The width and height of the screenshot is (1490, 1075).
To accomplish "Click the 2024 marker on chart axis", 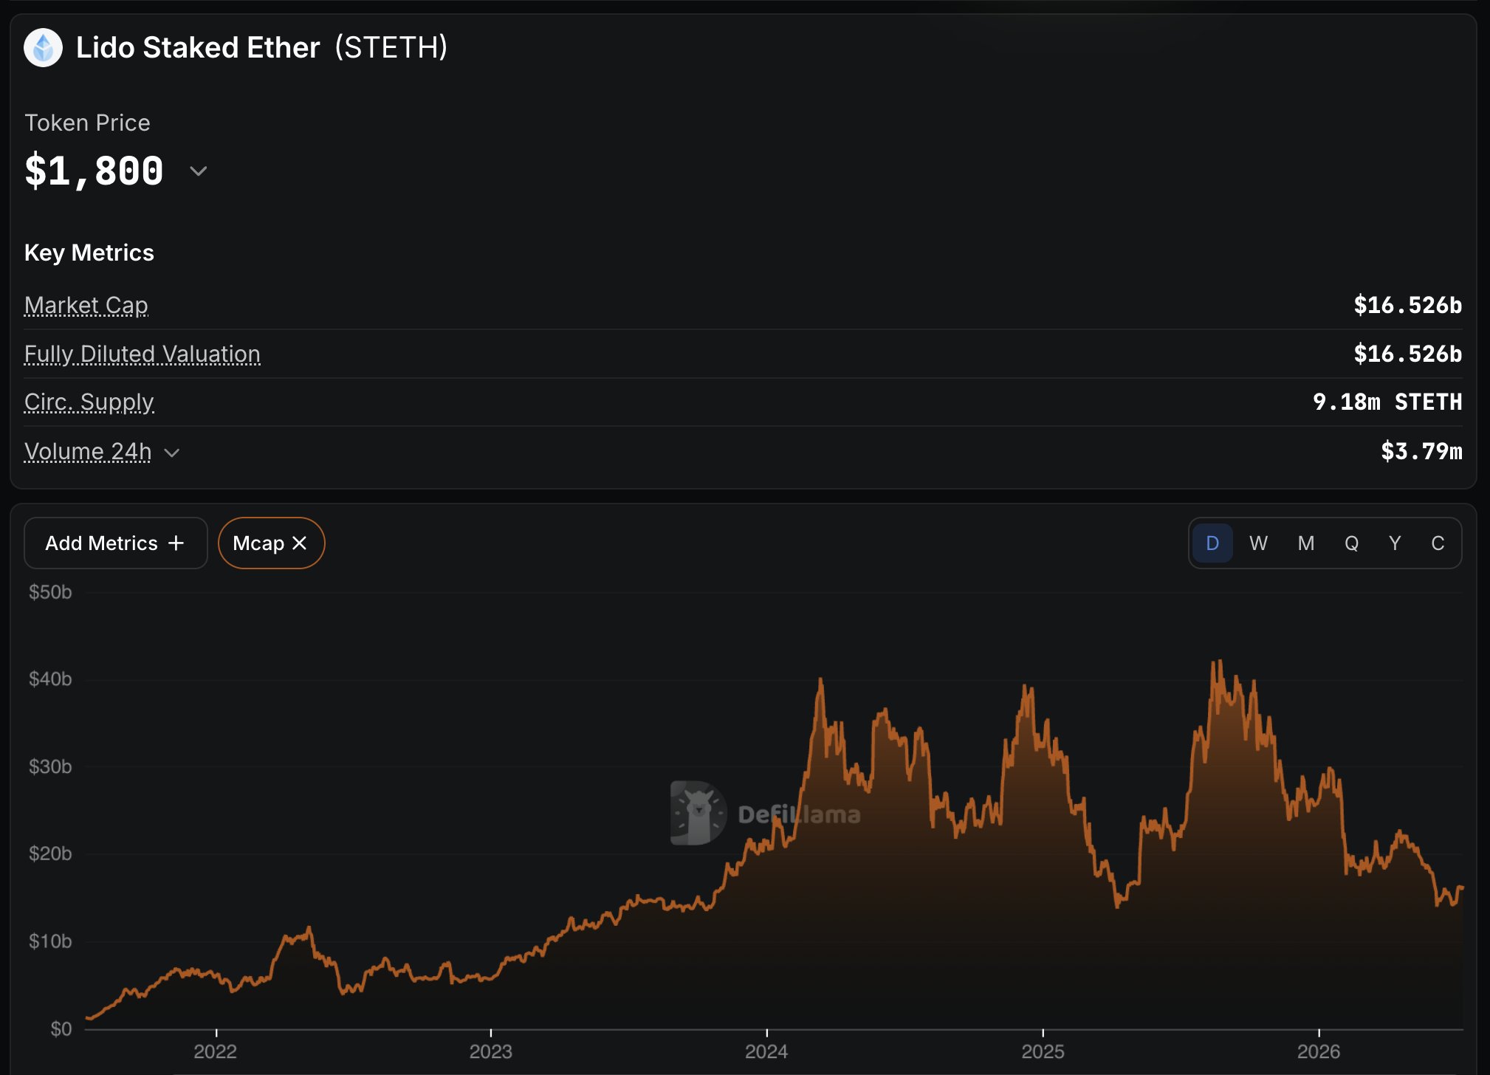I will click(x=766, y=1051).
